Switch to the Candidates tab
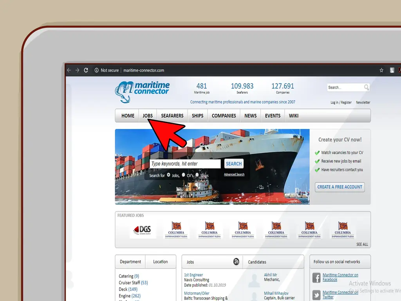The image size is (401, 301). coord(257,262)
